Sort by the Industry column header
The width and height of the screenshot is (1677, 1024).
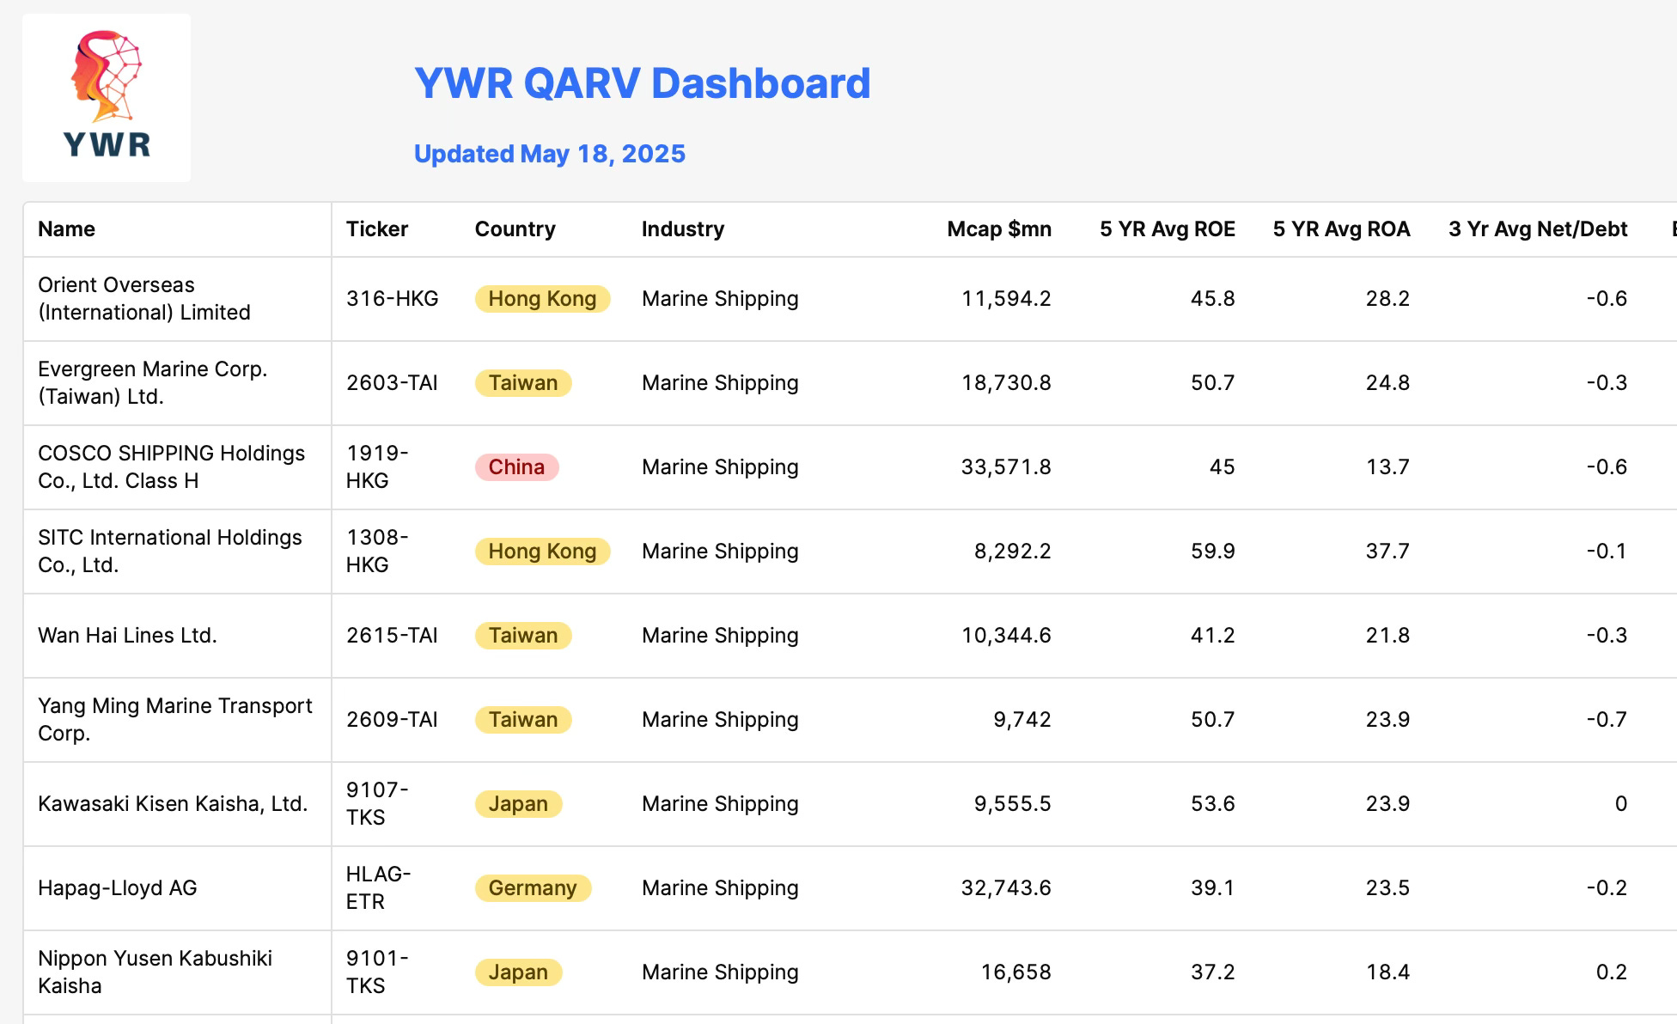click(683, 229)
